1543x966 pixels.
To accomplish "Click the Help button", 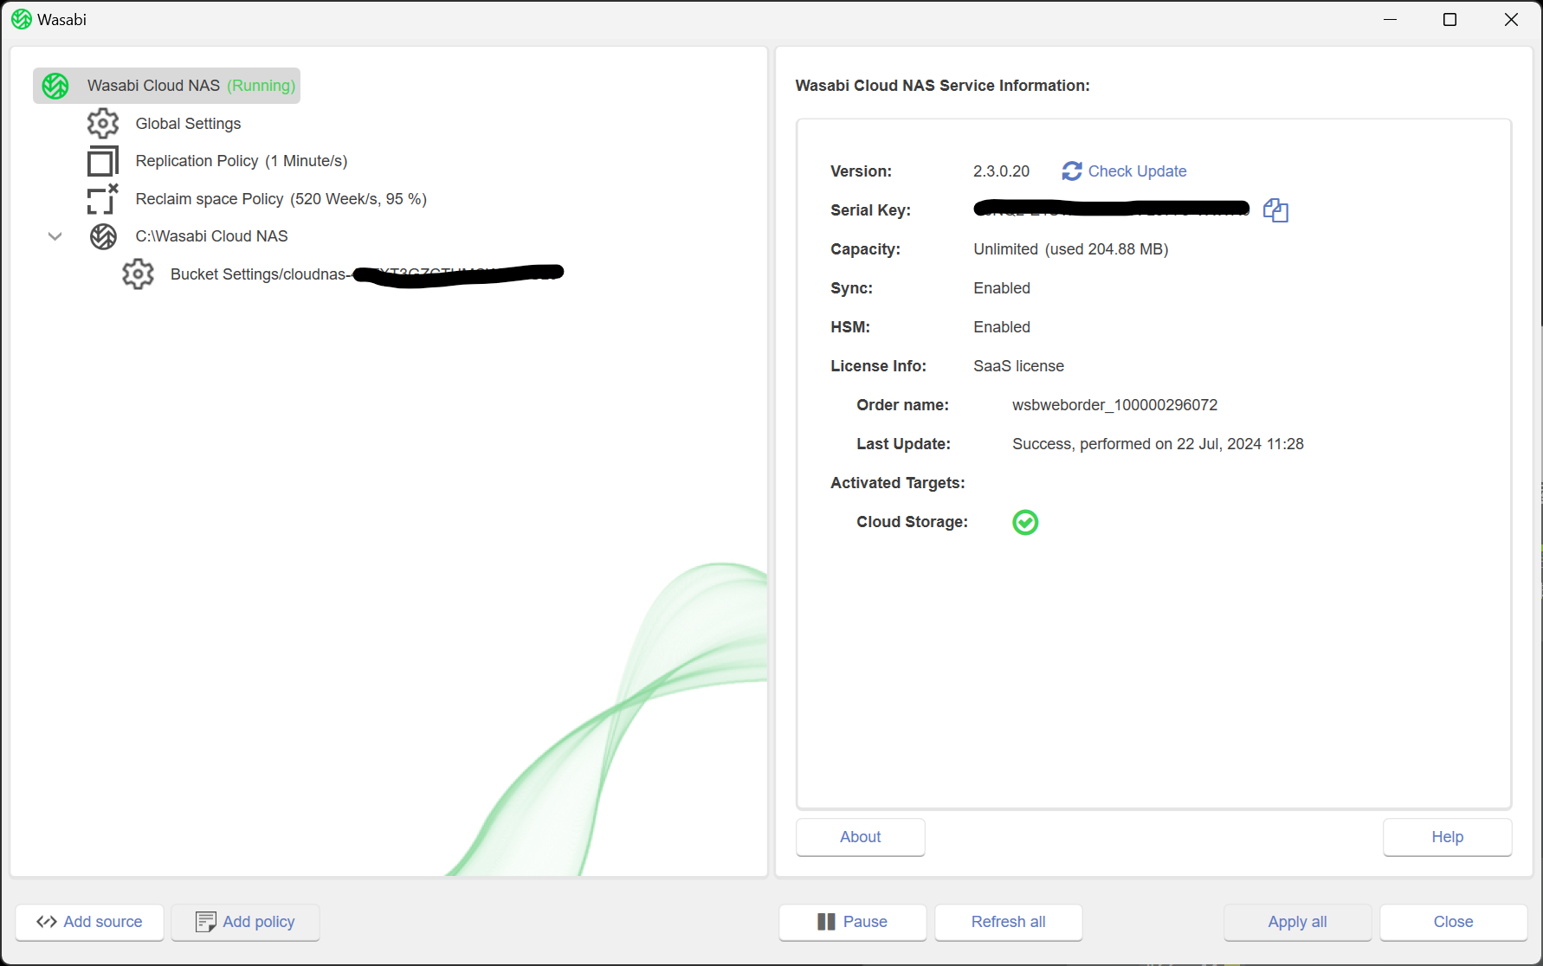I will 1448,837.
